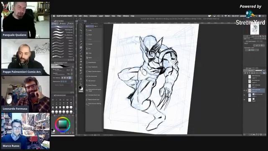Select the first Anti-aliasing option
Viewport: 268px width, 151px height.
click(x=62, y=78)
